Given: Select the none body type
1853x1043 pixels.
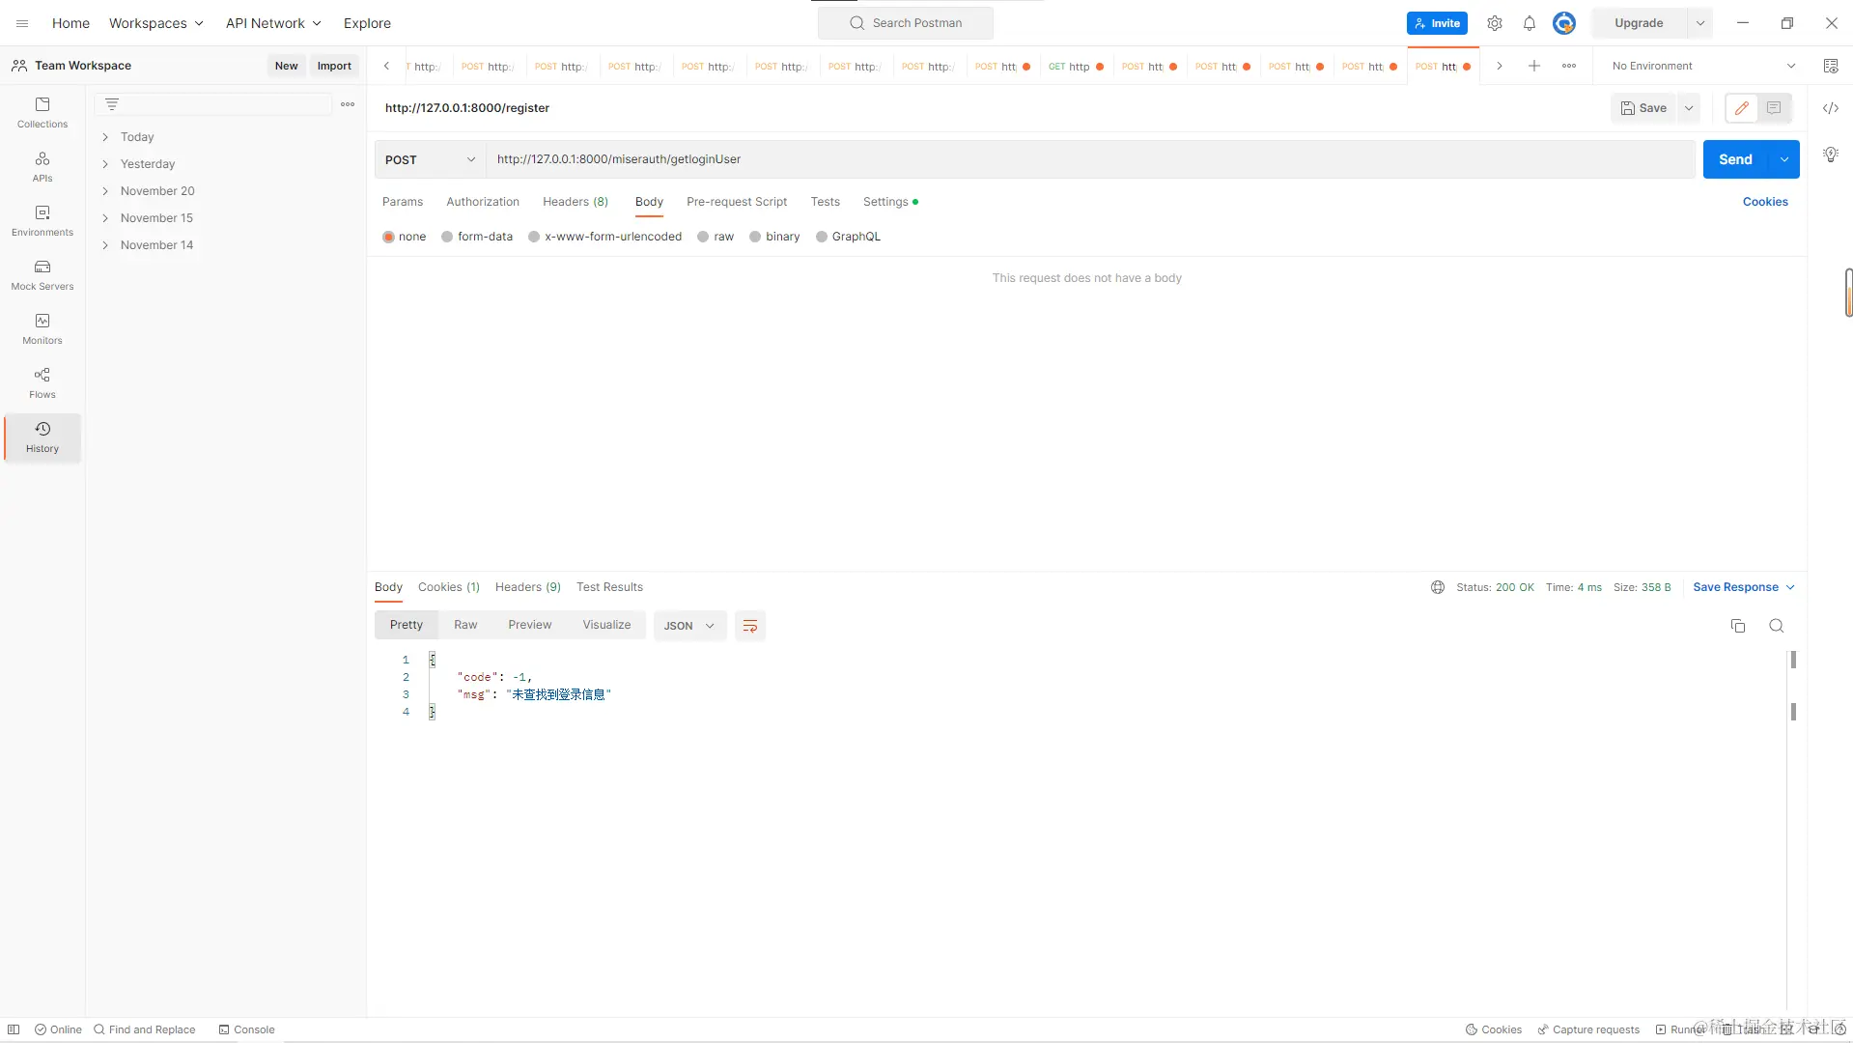Looking at the screenshot, I should [404, 237].
